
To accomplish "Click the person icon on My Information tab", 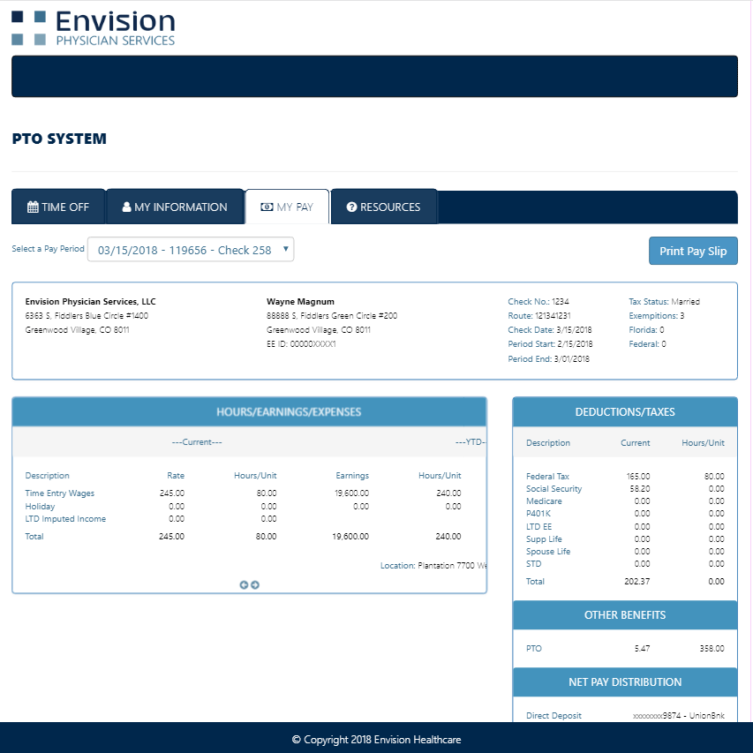I will point(127,207).
